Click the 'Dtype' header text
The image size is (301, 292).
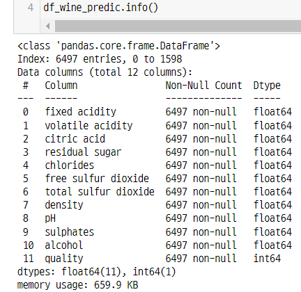coord(267,86)
